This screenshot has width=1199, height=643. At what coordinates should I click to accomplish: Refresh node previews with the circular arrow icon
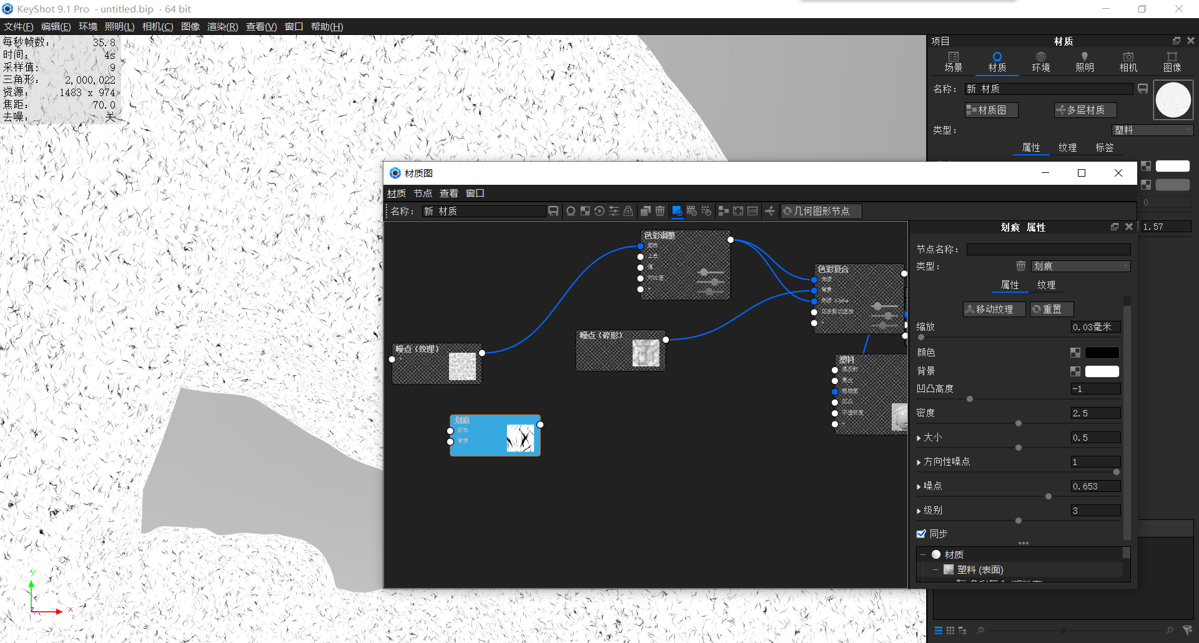[x=599, y=211]
